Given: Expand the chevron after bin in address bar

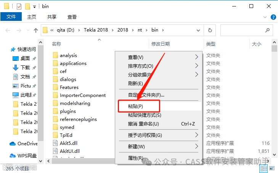Looking at the screenshot, I should [x=163, y=30].
